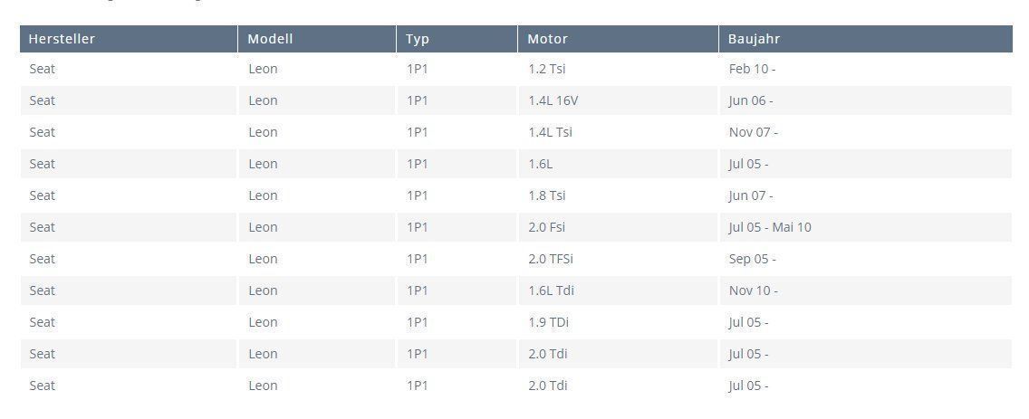Click the Hersteller column header

click(x=62, y=39)
